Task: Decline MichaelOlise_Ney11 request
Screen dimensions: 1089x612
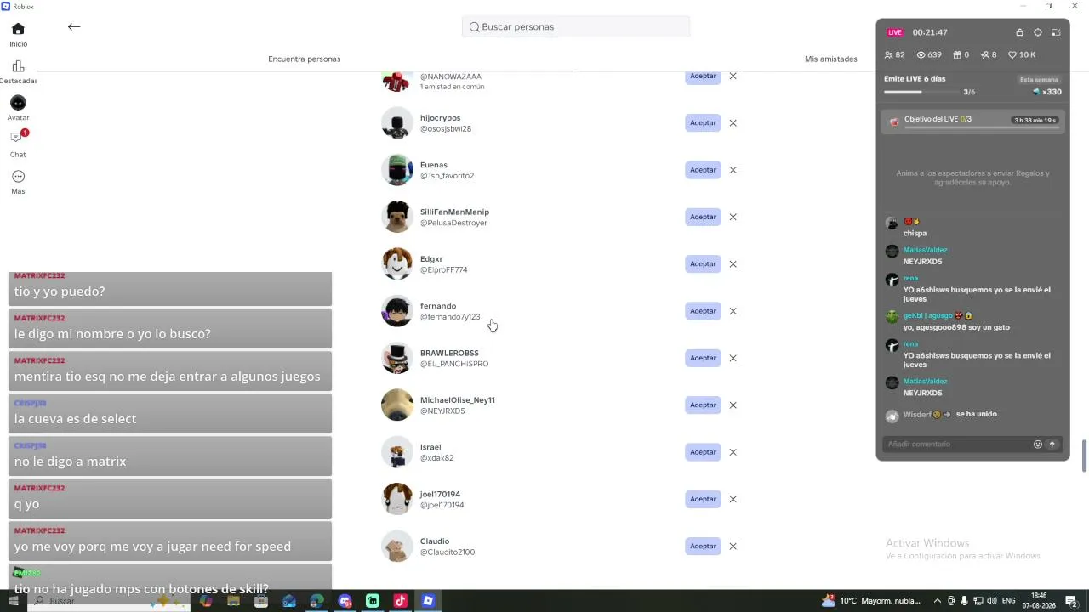Action: coord(733,405)
